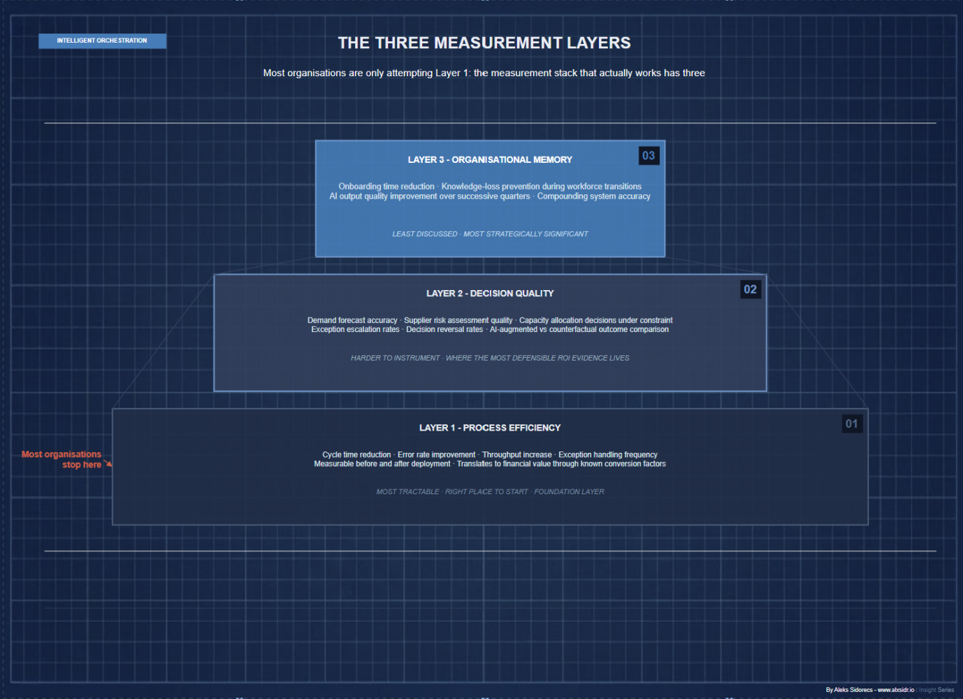
Task: Select the Intelligent Orchestration tag
Action: coord(102,41)
